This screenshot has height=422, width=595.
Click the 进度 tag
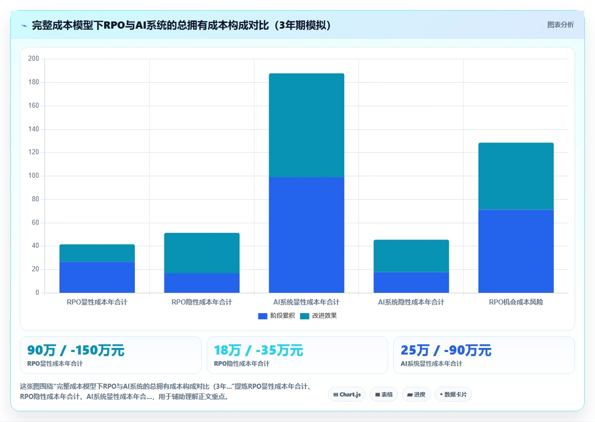[416, 394]
